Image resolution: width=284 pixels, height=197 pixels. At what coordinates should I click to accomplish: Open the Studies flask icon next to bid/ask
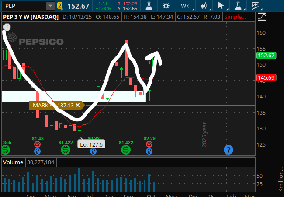pyautogui.click(x=149, y=6)
